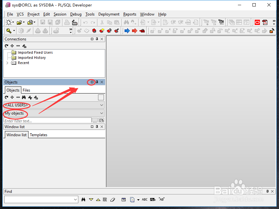Screen dimensions: 279x209
Task: Open dropdown arrow beside New icon
Action: click(x=13, y=22)
